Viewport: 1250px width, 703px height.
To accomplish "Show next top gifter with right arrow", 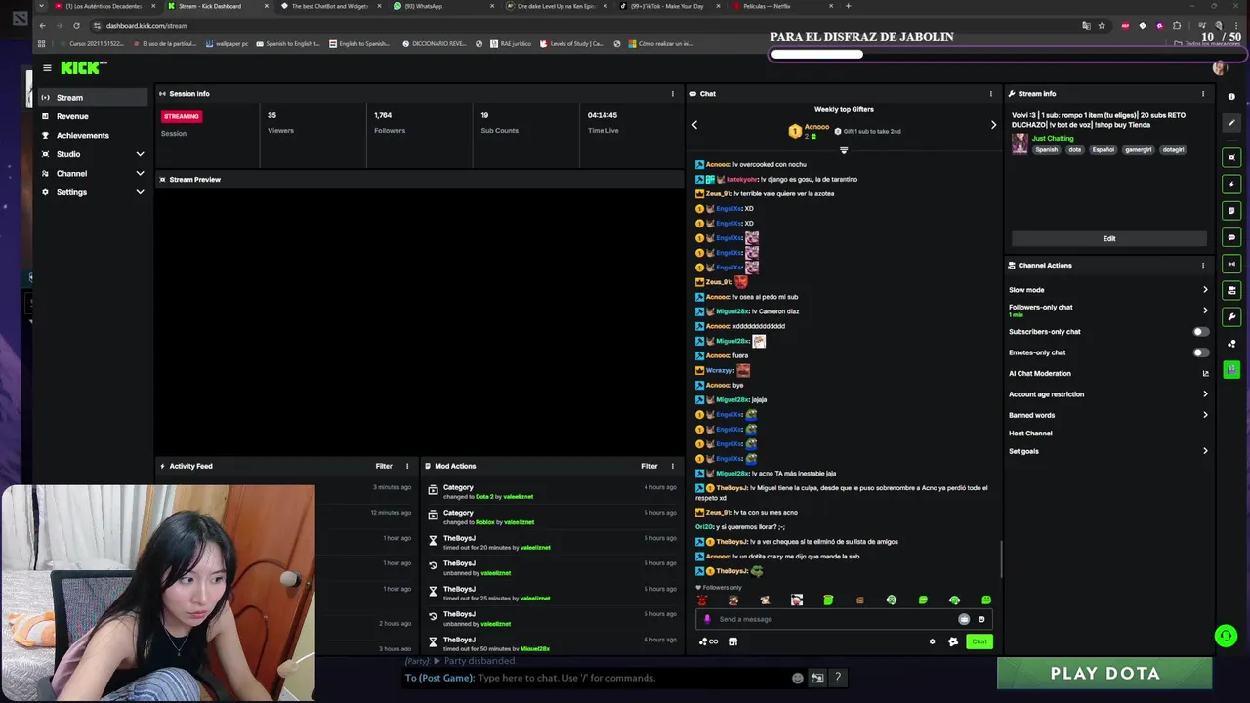I will (x=993, y=125).
